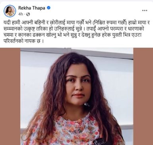Image resolution: width=153 pixels, height=145 pixels.
Task: Click the post line starting with सम्मानको
Action: tap(74, 29)
